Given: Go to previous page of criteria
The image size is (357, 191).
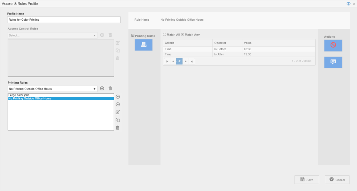Looking at the screenshot, I should [173, 61].
